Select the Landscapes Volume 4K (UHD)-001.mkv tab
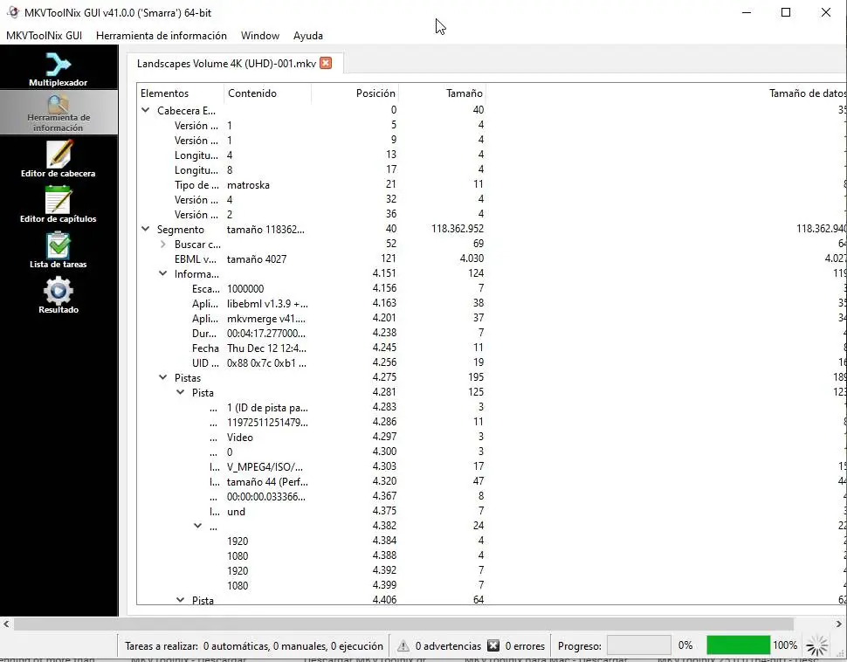847x662 pixels. click(x=226, y=63)
